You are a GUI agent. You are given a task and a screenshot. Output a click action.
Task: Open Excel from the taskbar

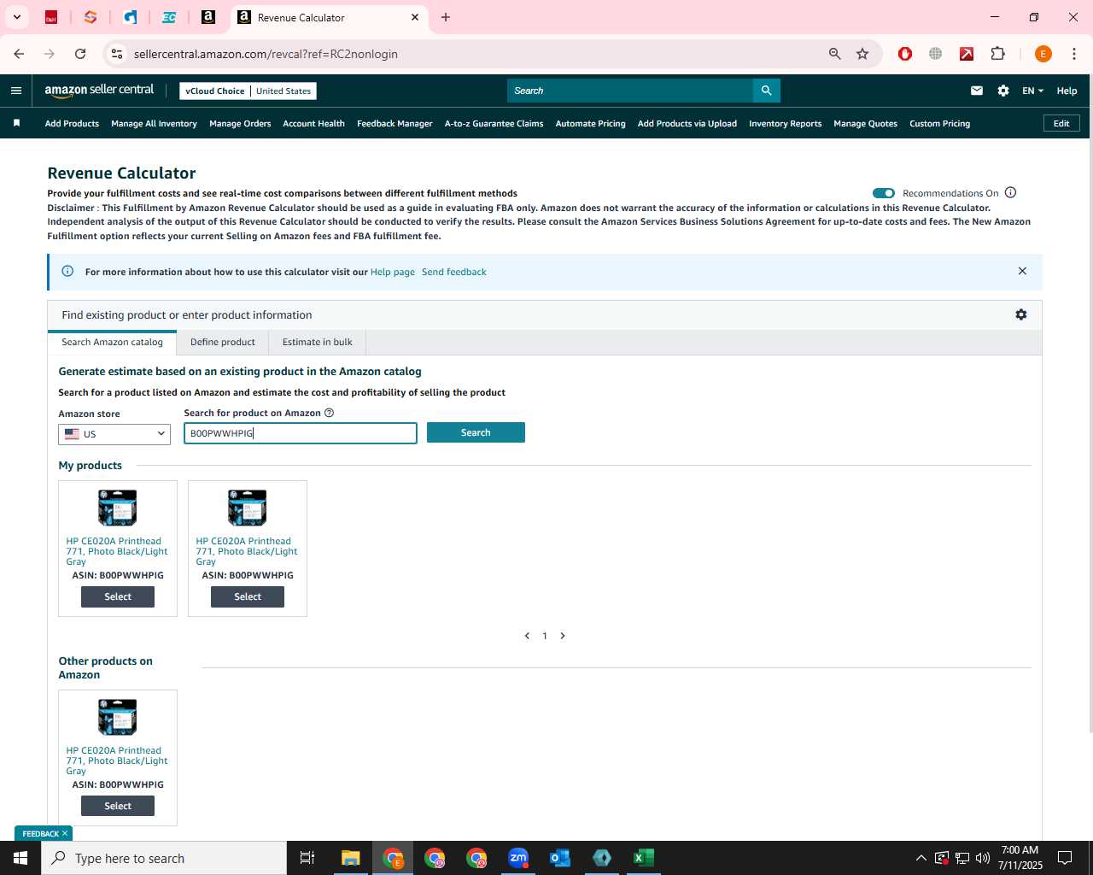pos(643,858)
